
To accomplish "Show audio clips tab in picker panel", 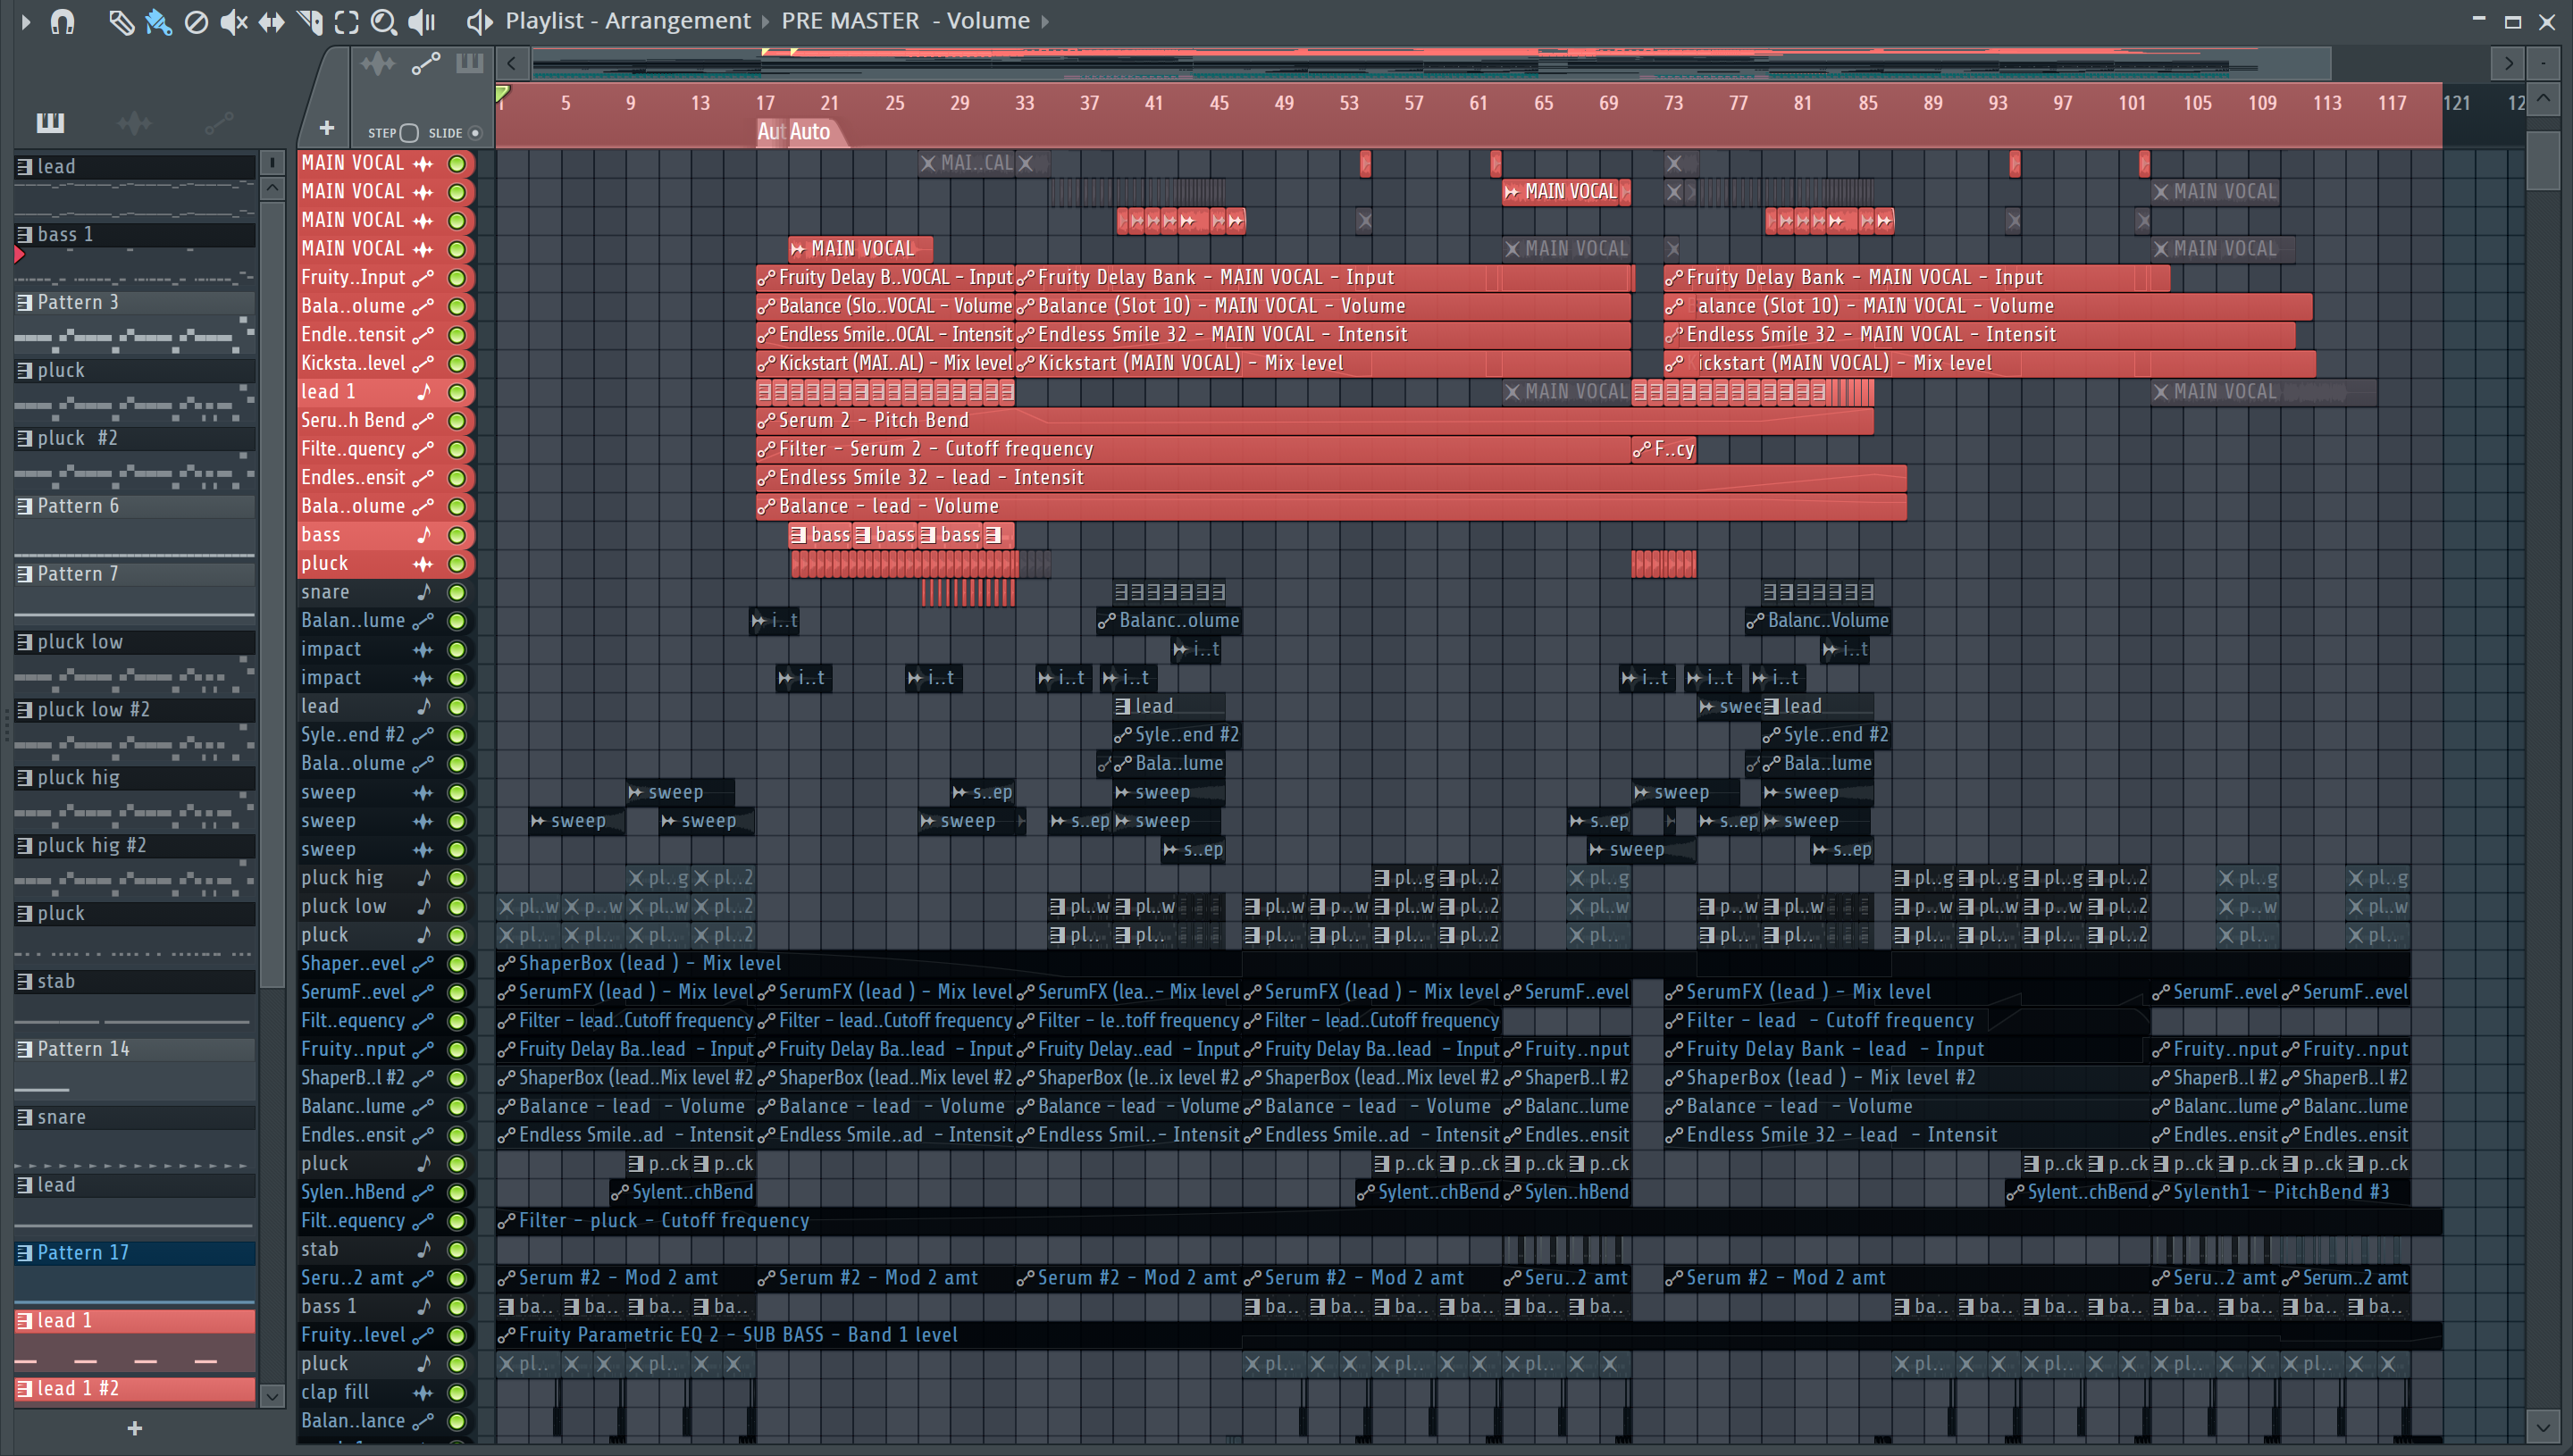I will point(134,122).
